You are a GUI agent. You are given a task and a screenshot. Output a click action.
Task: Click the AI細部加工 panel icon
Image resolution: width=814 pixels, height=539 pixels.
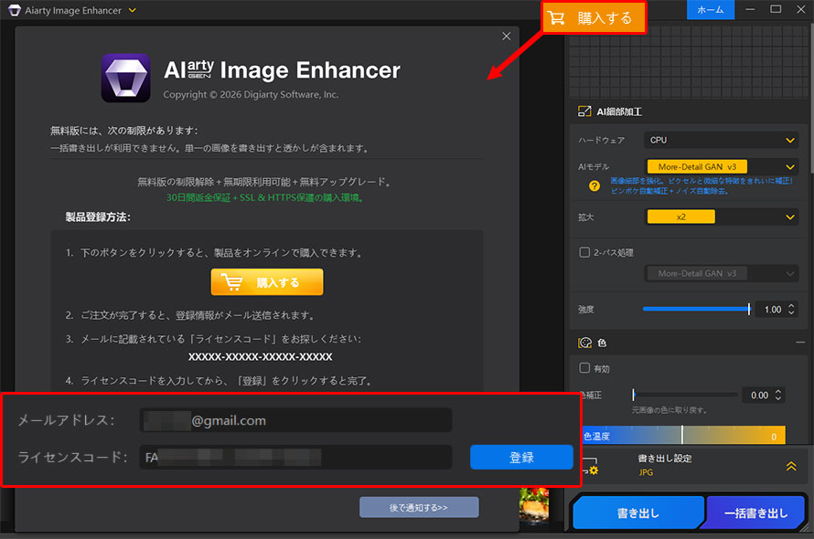(584, 111)
